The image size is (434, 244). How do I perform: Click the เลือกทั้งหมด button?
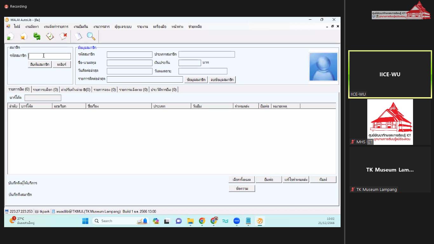tap(242, 180)
